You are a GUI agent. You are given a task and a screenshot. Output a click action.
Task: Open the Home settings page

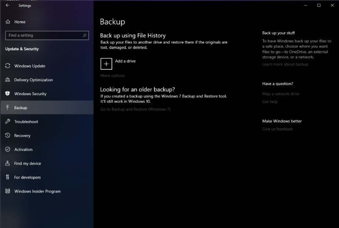20,22
